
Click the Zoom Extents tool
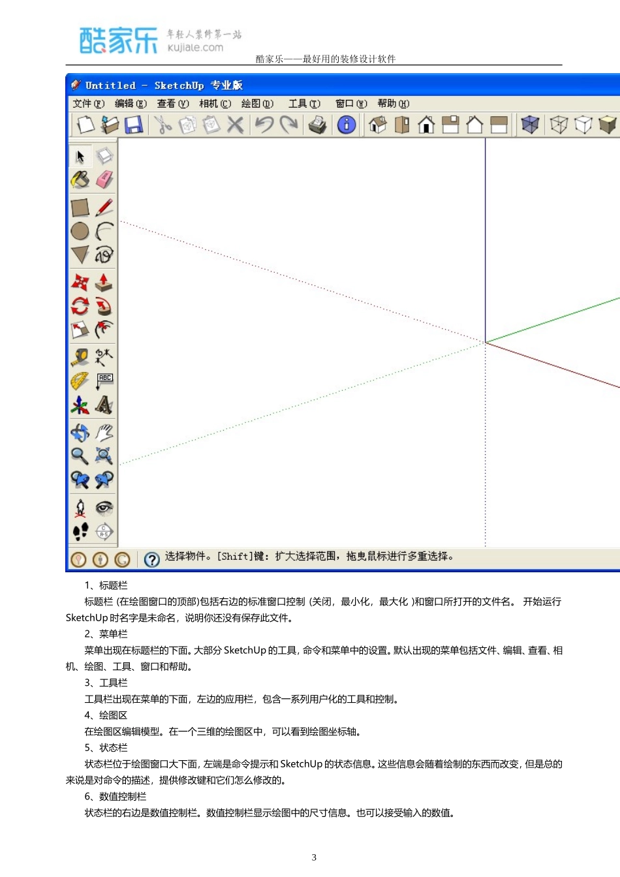click(x=104, y=456)
